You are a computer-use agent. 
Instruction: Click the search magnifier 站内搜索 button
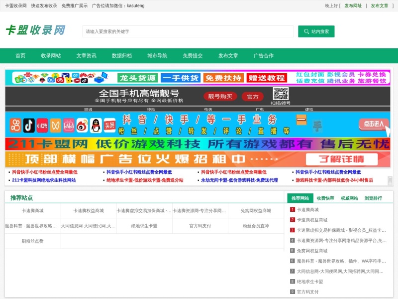coord(316,31)
